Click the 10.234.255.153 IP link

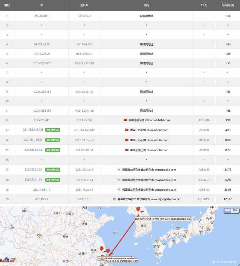[41, 92]
